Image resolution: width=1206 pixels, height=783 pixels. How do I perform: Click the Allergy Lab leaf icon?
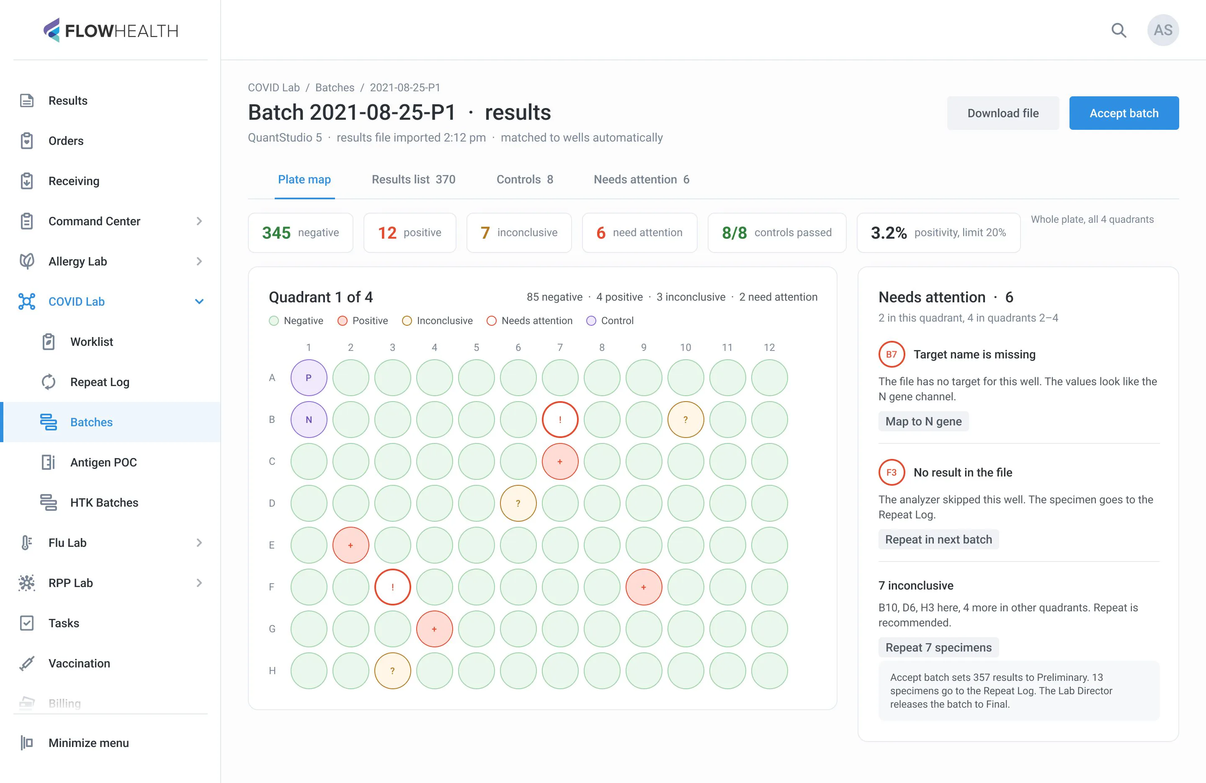(27, 262)
